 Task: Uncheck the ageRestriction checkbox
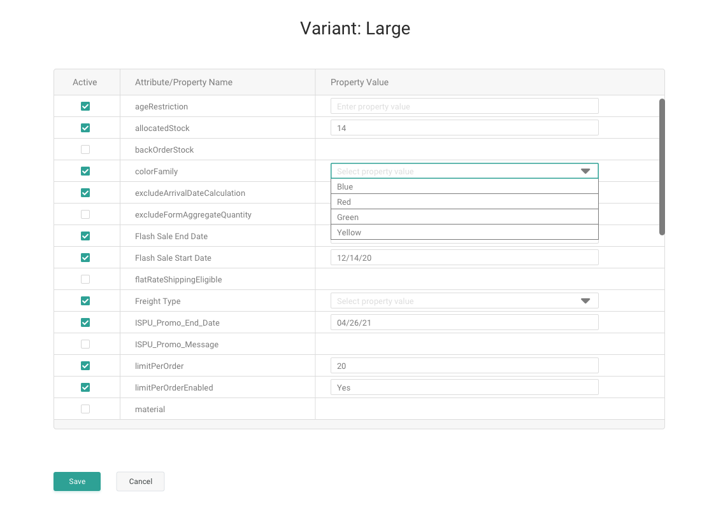(85, 106)
